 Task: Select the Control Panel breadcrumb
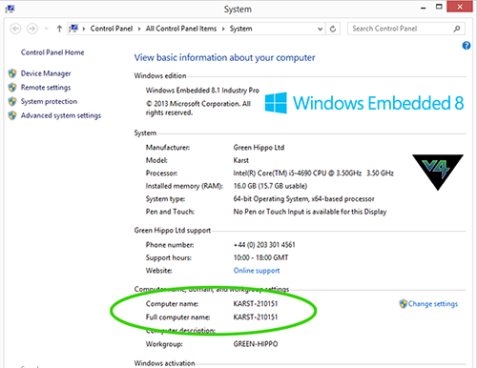pos(112,29)
